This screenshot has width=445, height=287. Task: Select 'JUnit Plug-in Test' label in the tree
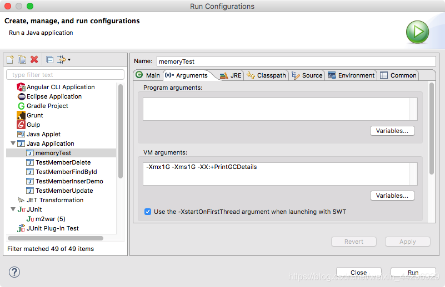[x=53, y=228]
